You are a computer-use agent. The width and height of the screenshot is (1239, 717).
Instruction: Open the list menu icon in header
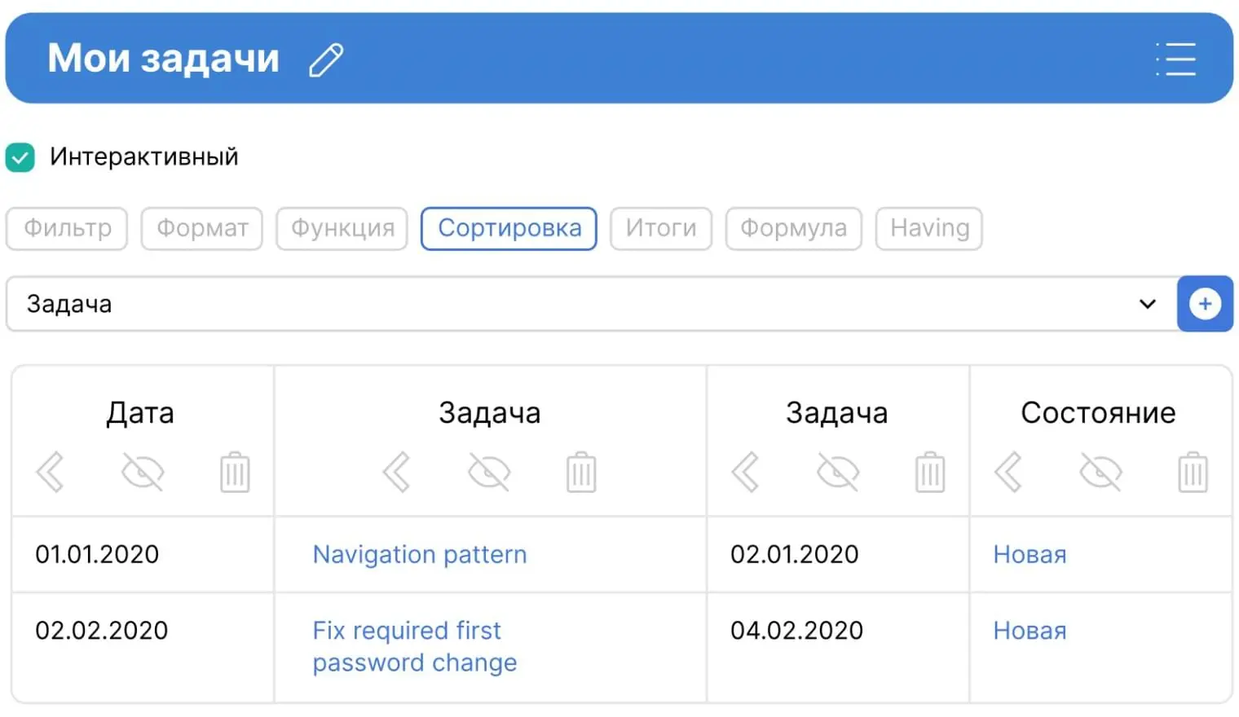click(1175, 59)
